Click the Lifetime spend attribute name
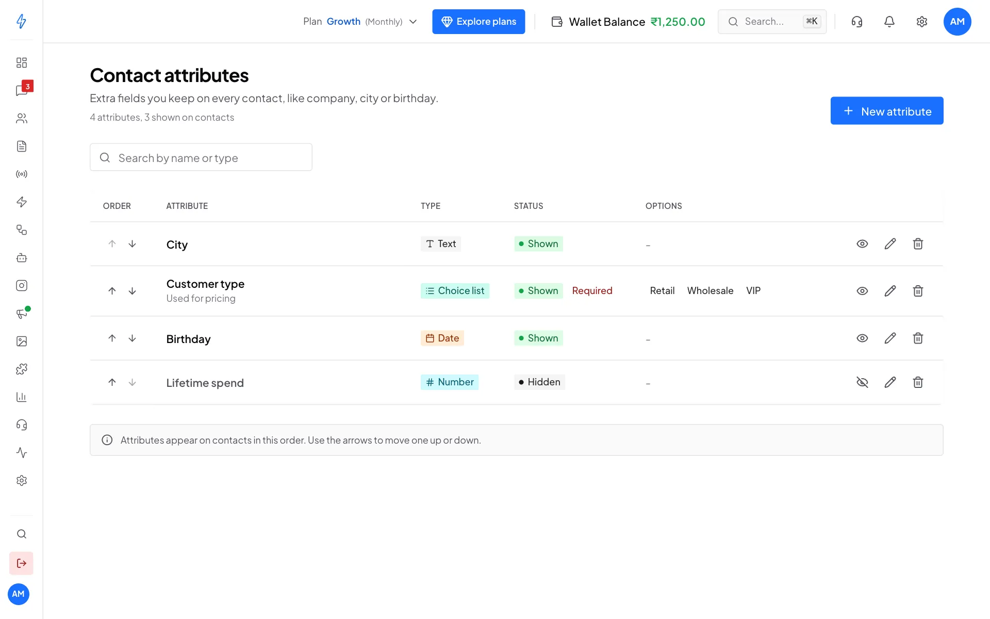The height and width of the screenshot is (619, 990). [x=205, y=383]
